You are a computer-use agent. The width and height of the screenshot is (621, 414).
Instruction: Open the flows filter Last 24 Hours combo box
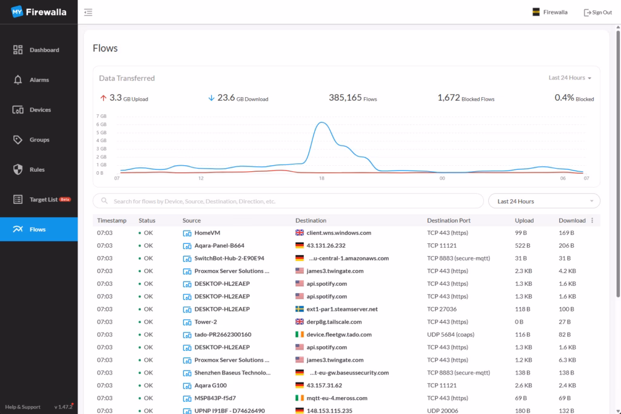543,201
